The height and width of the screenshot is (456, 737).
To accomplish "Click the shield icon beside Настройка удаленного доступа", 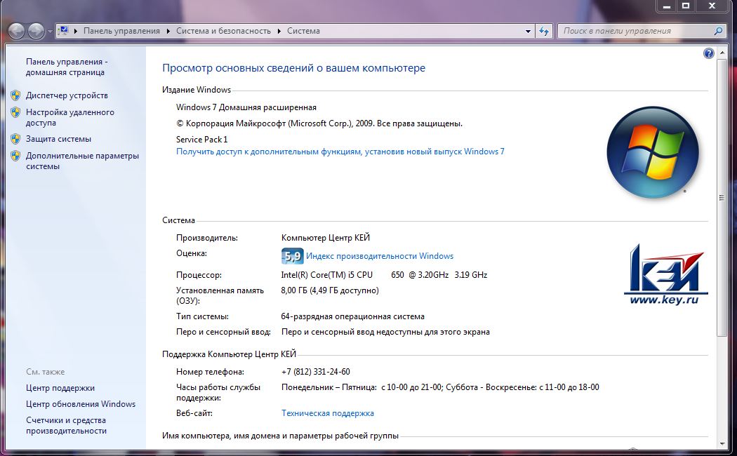I will [x=15, y=112].
